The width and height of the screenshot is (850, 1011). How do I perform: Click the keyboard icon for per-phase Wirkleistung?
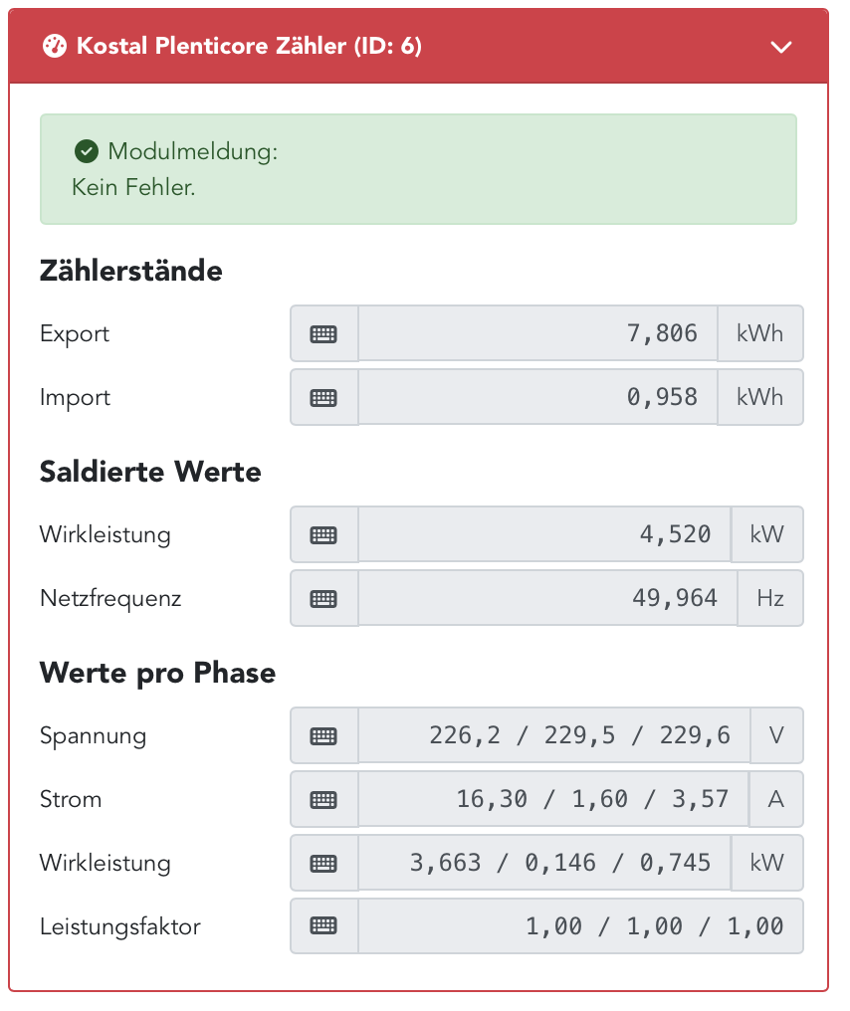pyautogui.click(x=323, y=863)
